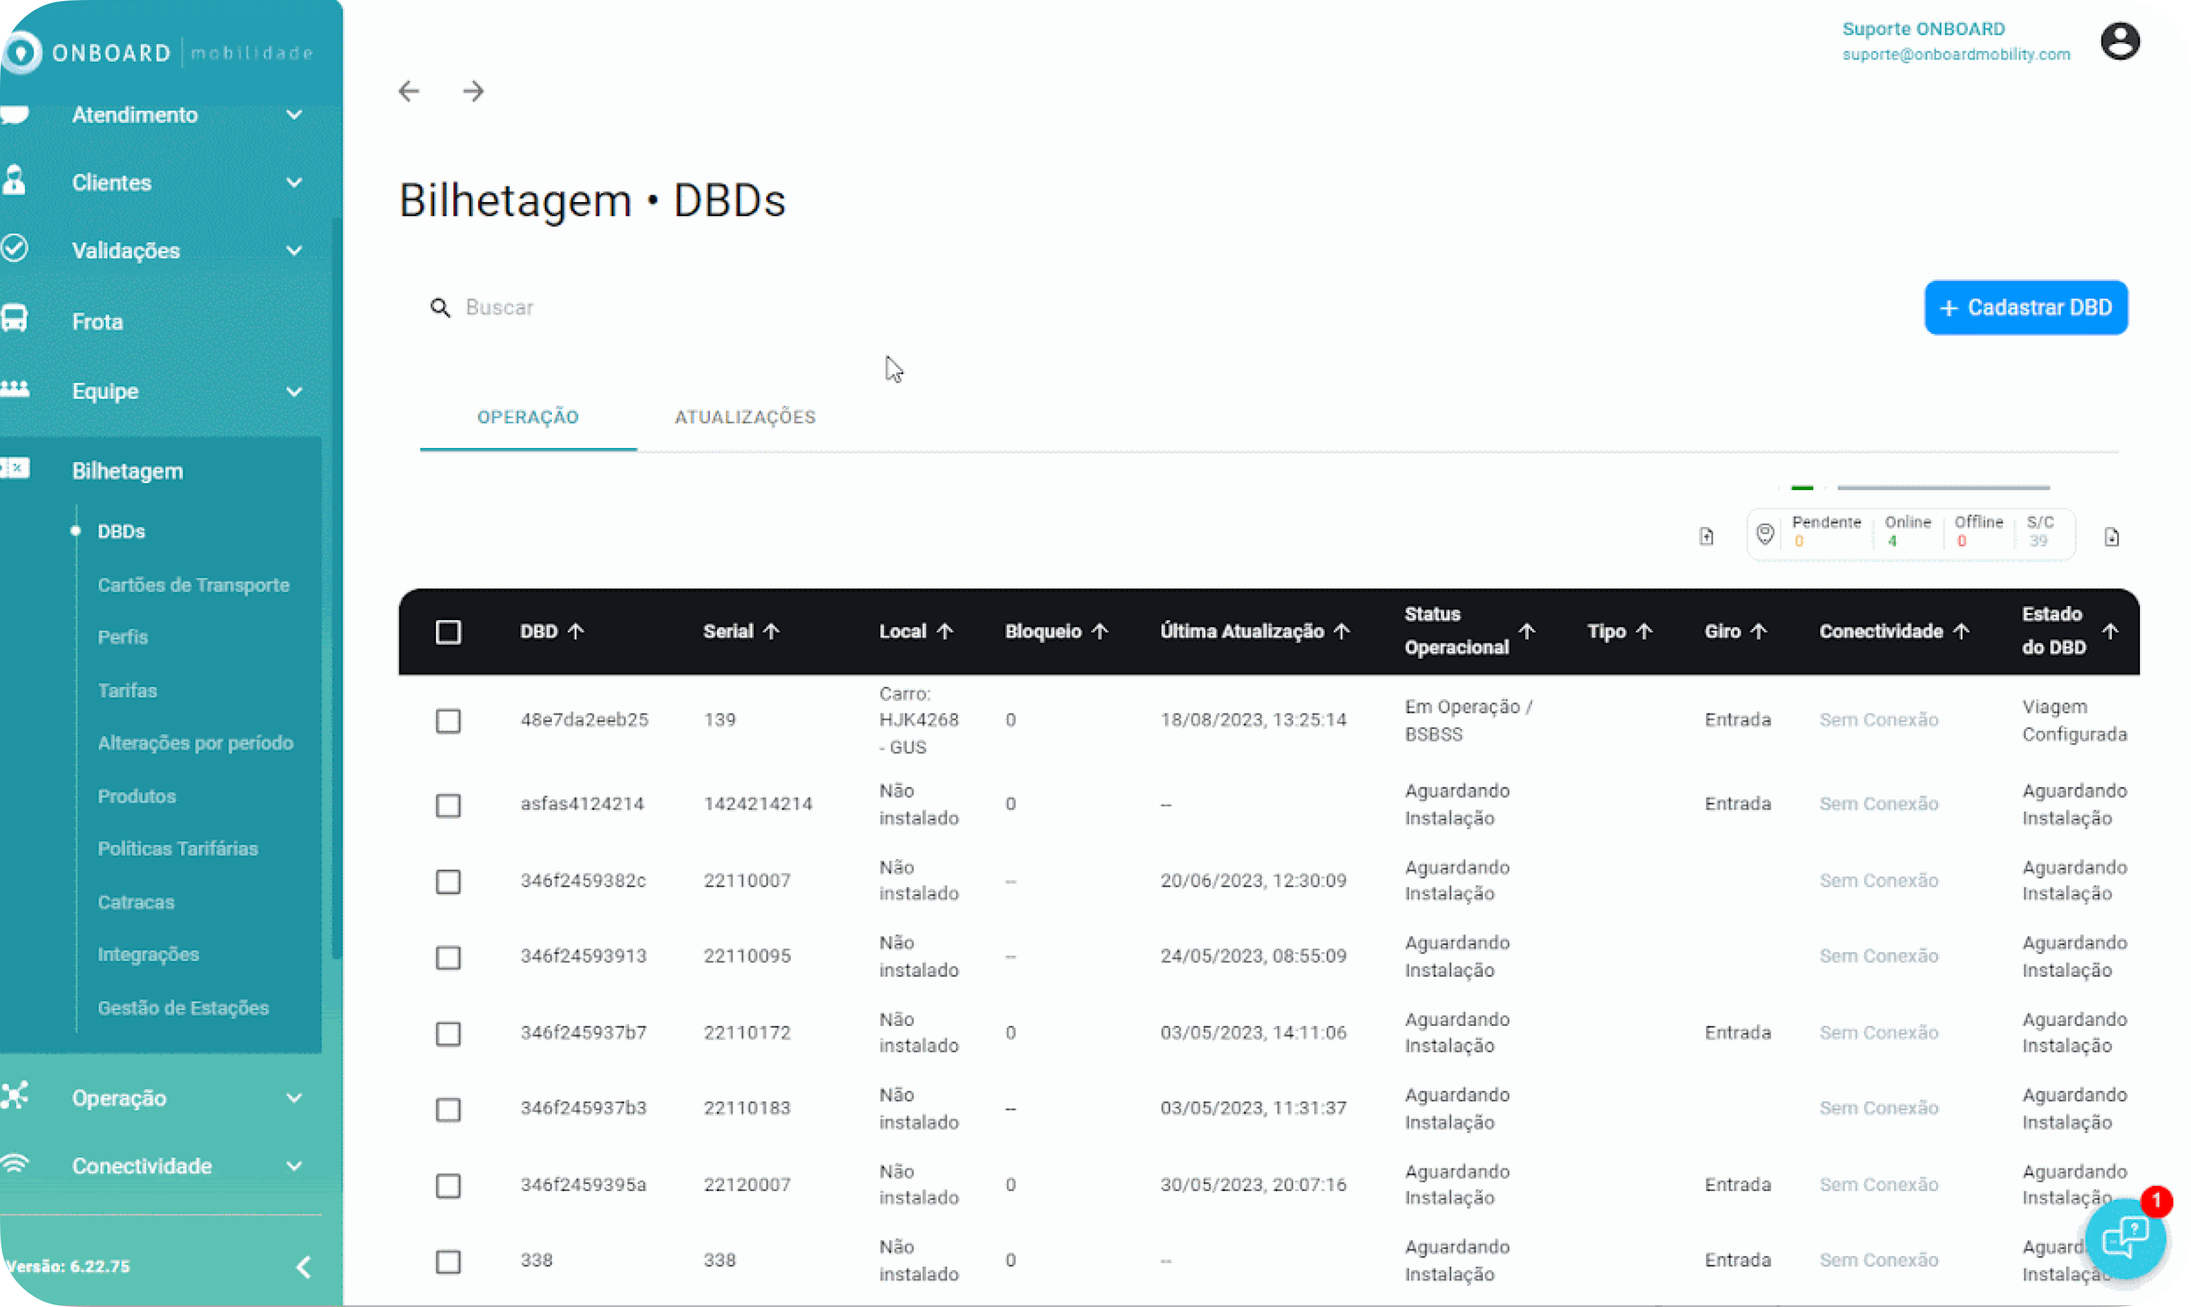Click the Validações checkmark icon
The height and width of the screenshot is (1307, 2191).
15,248
